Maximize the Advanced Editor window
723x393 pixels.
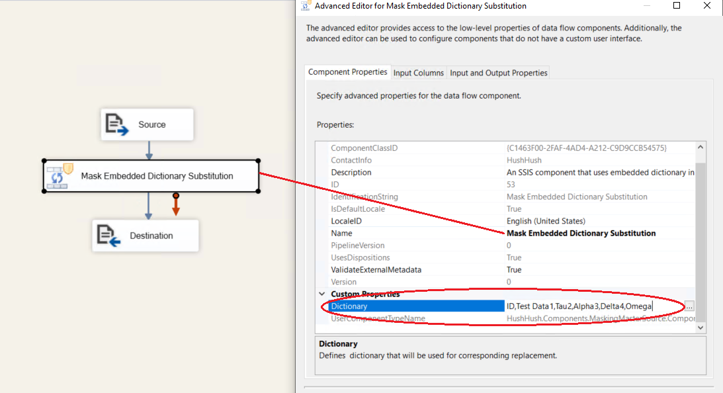coord(677,6)
